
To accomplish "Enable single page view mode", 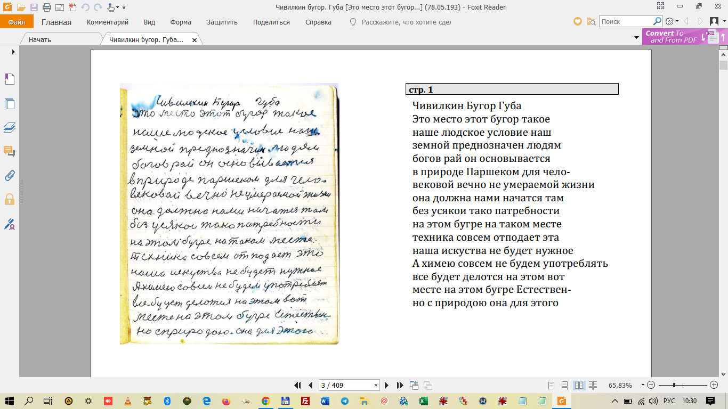I will pyautogui.click(x=552, y=385).
